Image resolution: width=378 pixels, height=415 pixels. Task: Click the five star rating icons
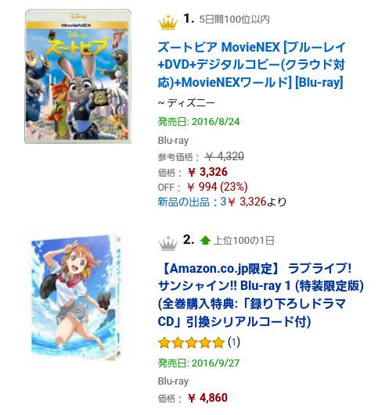[192, 342]
